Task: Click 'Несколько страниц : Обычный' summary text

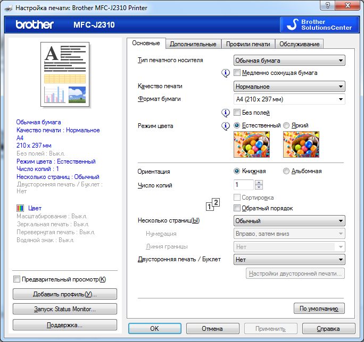Action: tap(58, 177)
